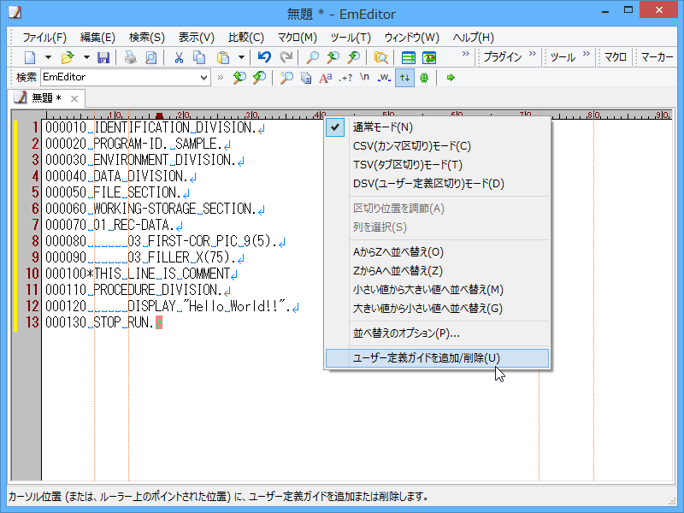
Task: Click the プラグイン toolbar label
Action: (x=503, y=57)
